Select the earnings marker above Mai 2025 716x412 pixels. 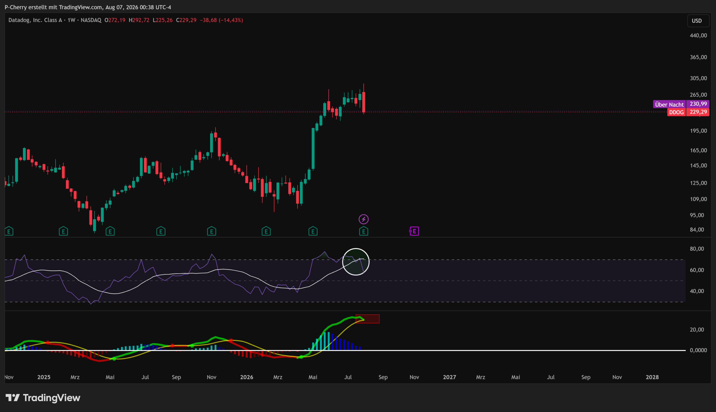click(110, 231)
